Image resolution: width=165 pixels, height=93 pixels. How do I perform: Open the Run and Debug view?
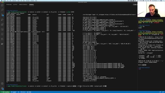[x=2, y=20]
